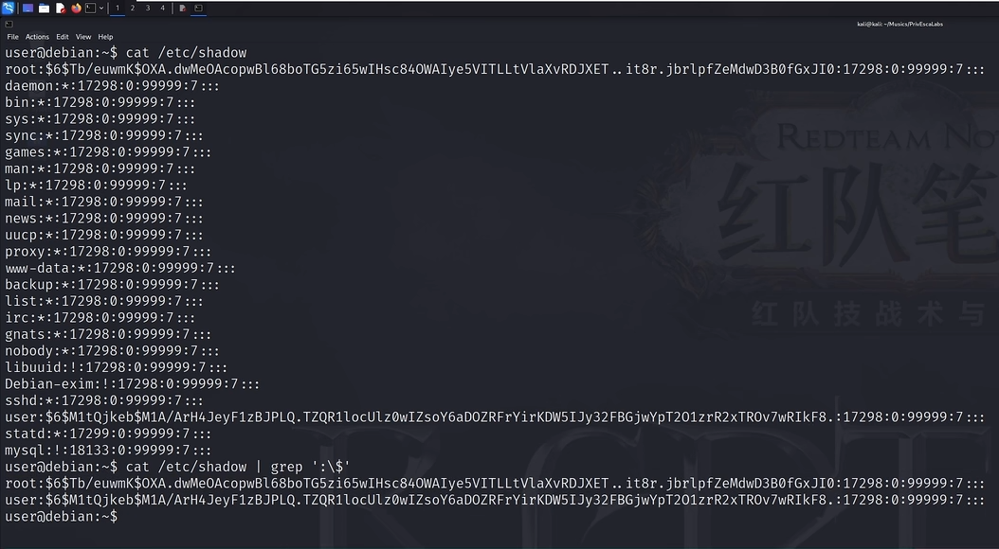Click the show desktop panel icon
Image resolution: width=999 pixels, height=549 pixels.
27,9
